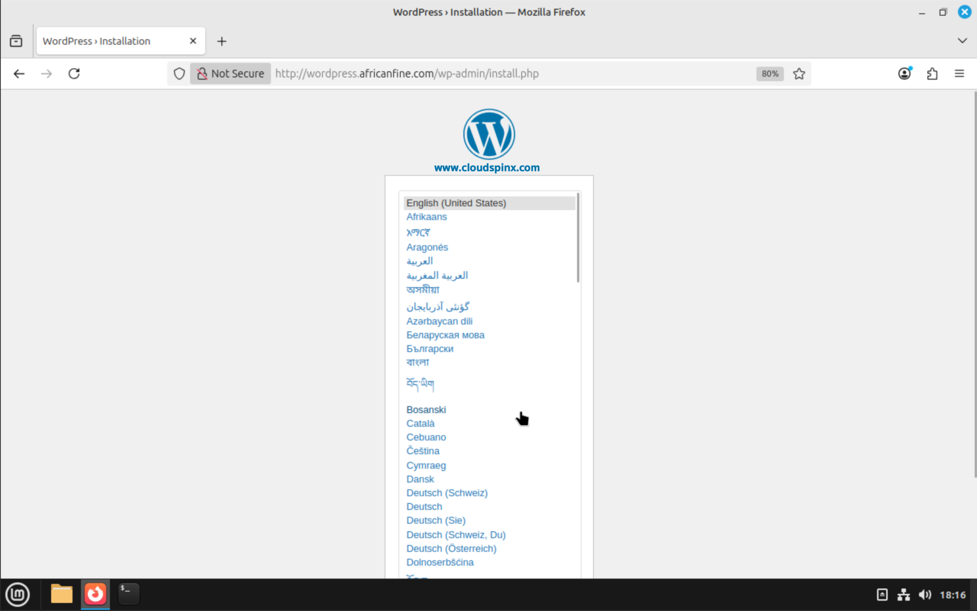Select the Deutsch language link

coord(424,506)
